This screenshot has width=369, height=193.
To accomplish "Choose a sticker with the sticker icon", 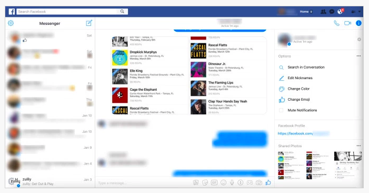I will (x=205, y=182).
